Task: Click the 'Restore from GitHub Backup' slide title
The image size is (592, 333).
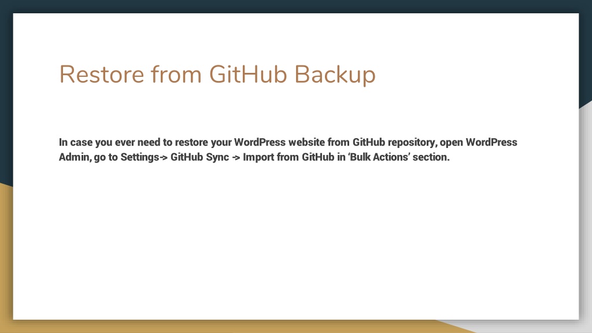Action: click(x=217, y=75)
